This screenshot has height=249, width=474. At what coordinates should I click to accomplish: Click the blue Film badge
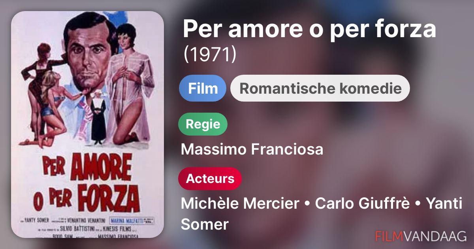coord(203,88)
